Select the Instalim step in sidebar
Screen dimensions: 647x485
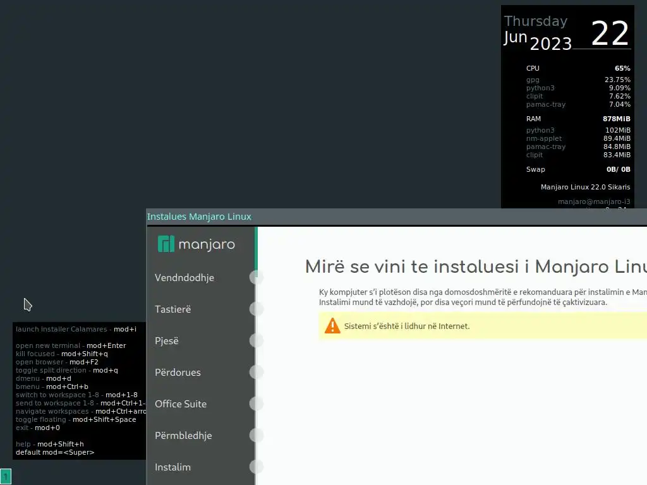173,467
